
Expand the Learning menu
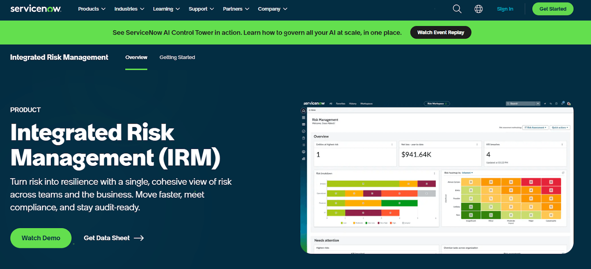(x=166, y=9)
